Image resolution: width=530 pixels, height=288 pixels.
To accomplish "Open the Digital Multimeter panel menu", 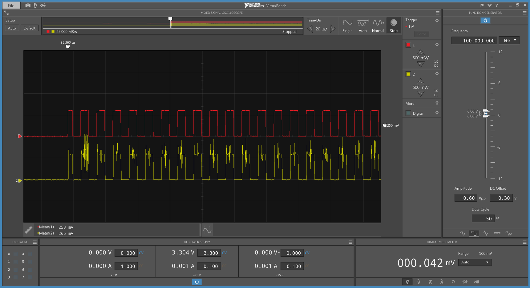I will [525, 242].
